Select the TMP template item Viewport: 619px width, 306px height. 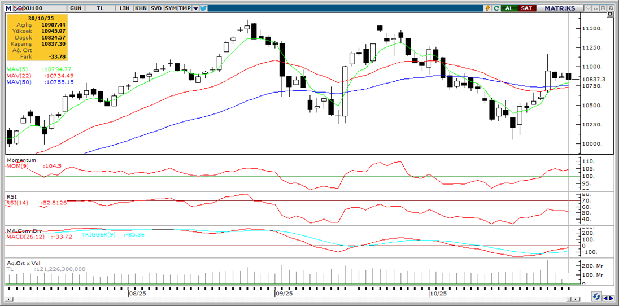[x=184, y=8]
